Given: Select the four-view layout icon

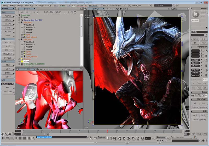Looking at the screenshot, I should point(20,138).
